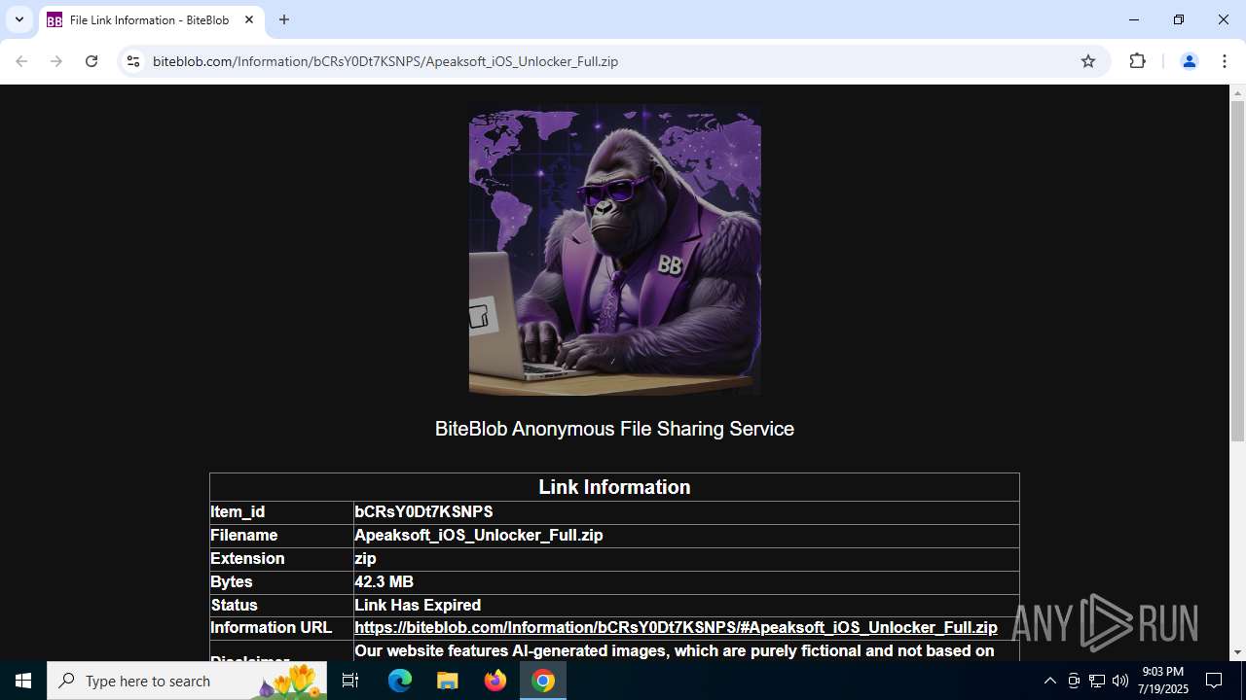Open Chrome's three-dot menu
This screenshot has height=700, width=1246.
1224,61
